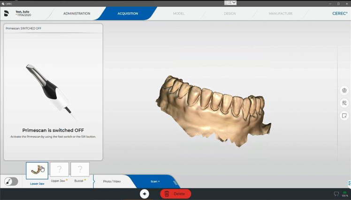Click the drag handle lines on Scan tab

tap(175, 183)
